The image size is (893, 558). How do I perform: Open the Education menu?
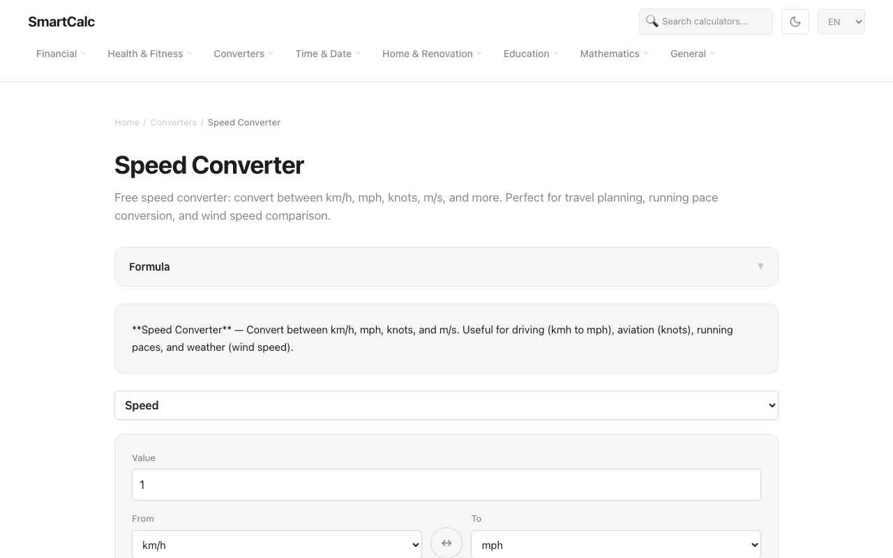(531, 54)
